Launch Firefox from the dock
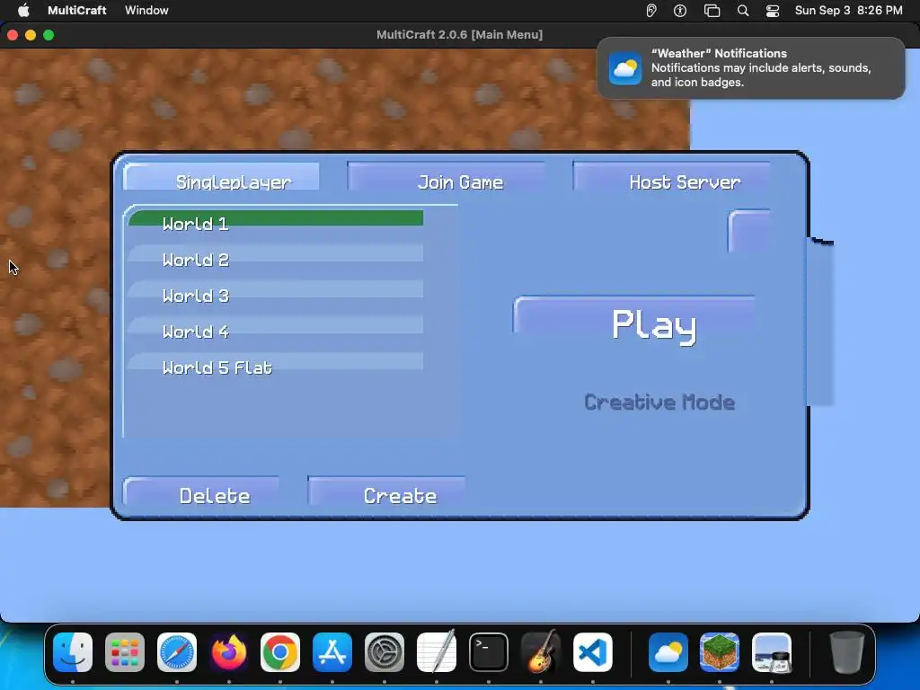The image size is (920, 690). click(x=229, y=652)
